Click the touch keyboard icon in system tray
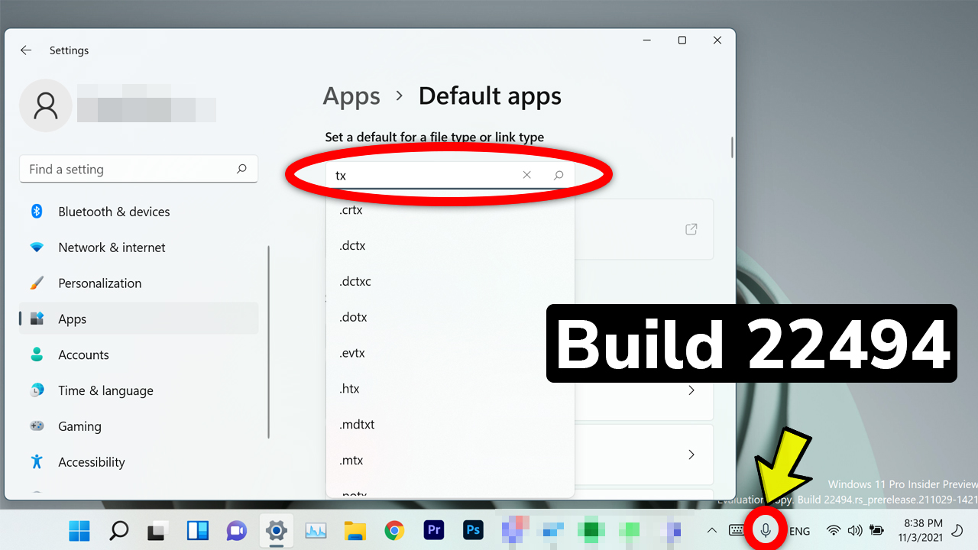 (x=736, y=530)
